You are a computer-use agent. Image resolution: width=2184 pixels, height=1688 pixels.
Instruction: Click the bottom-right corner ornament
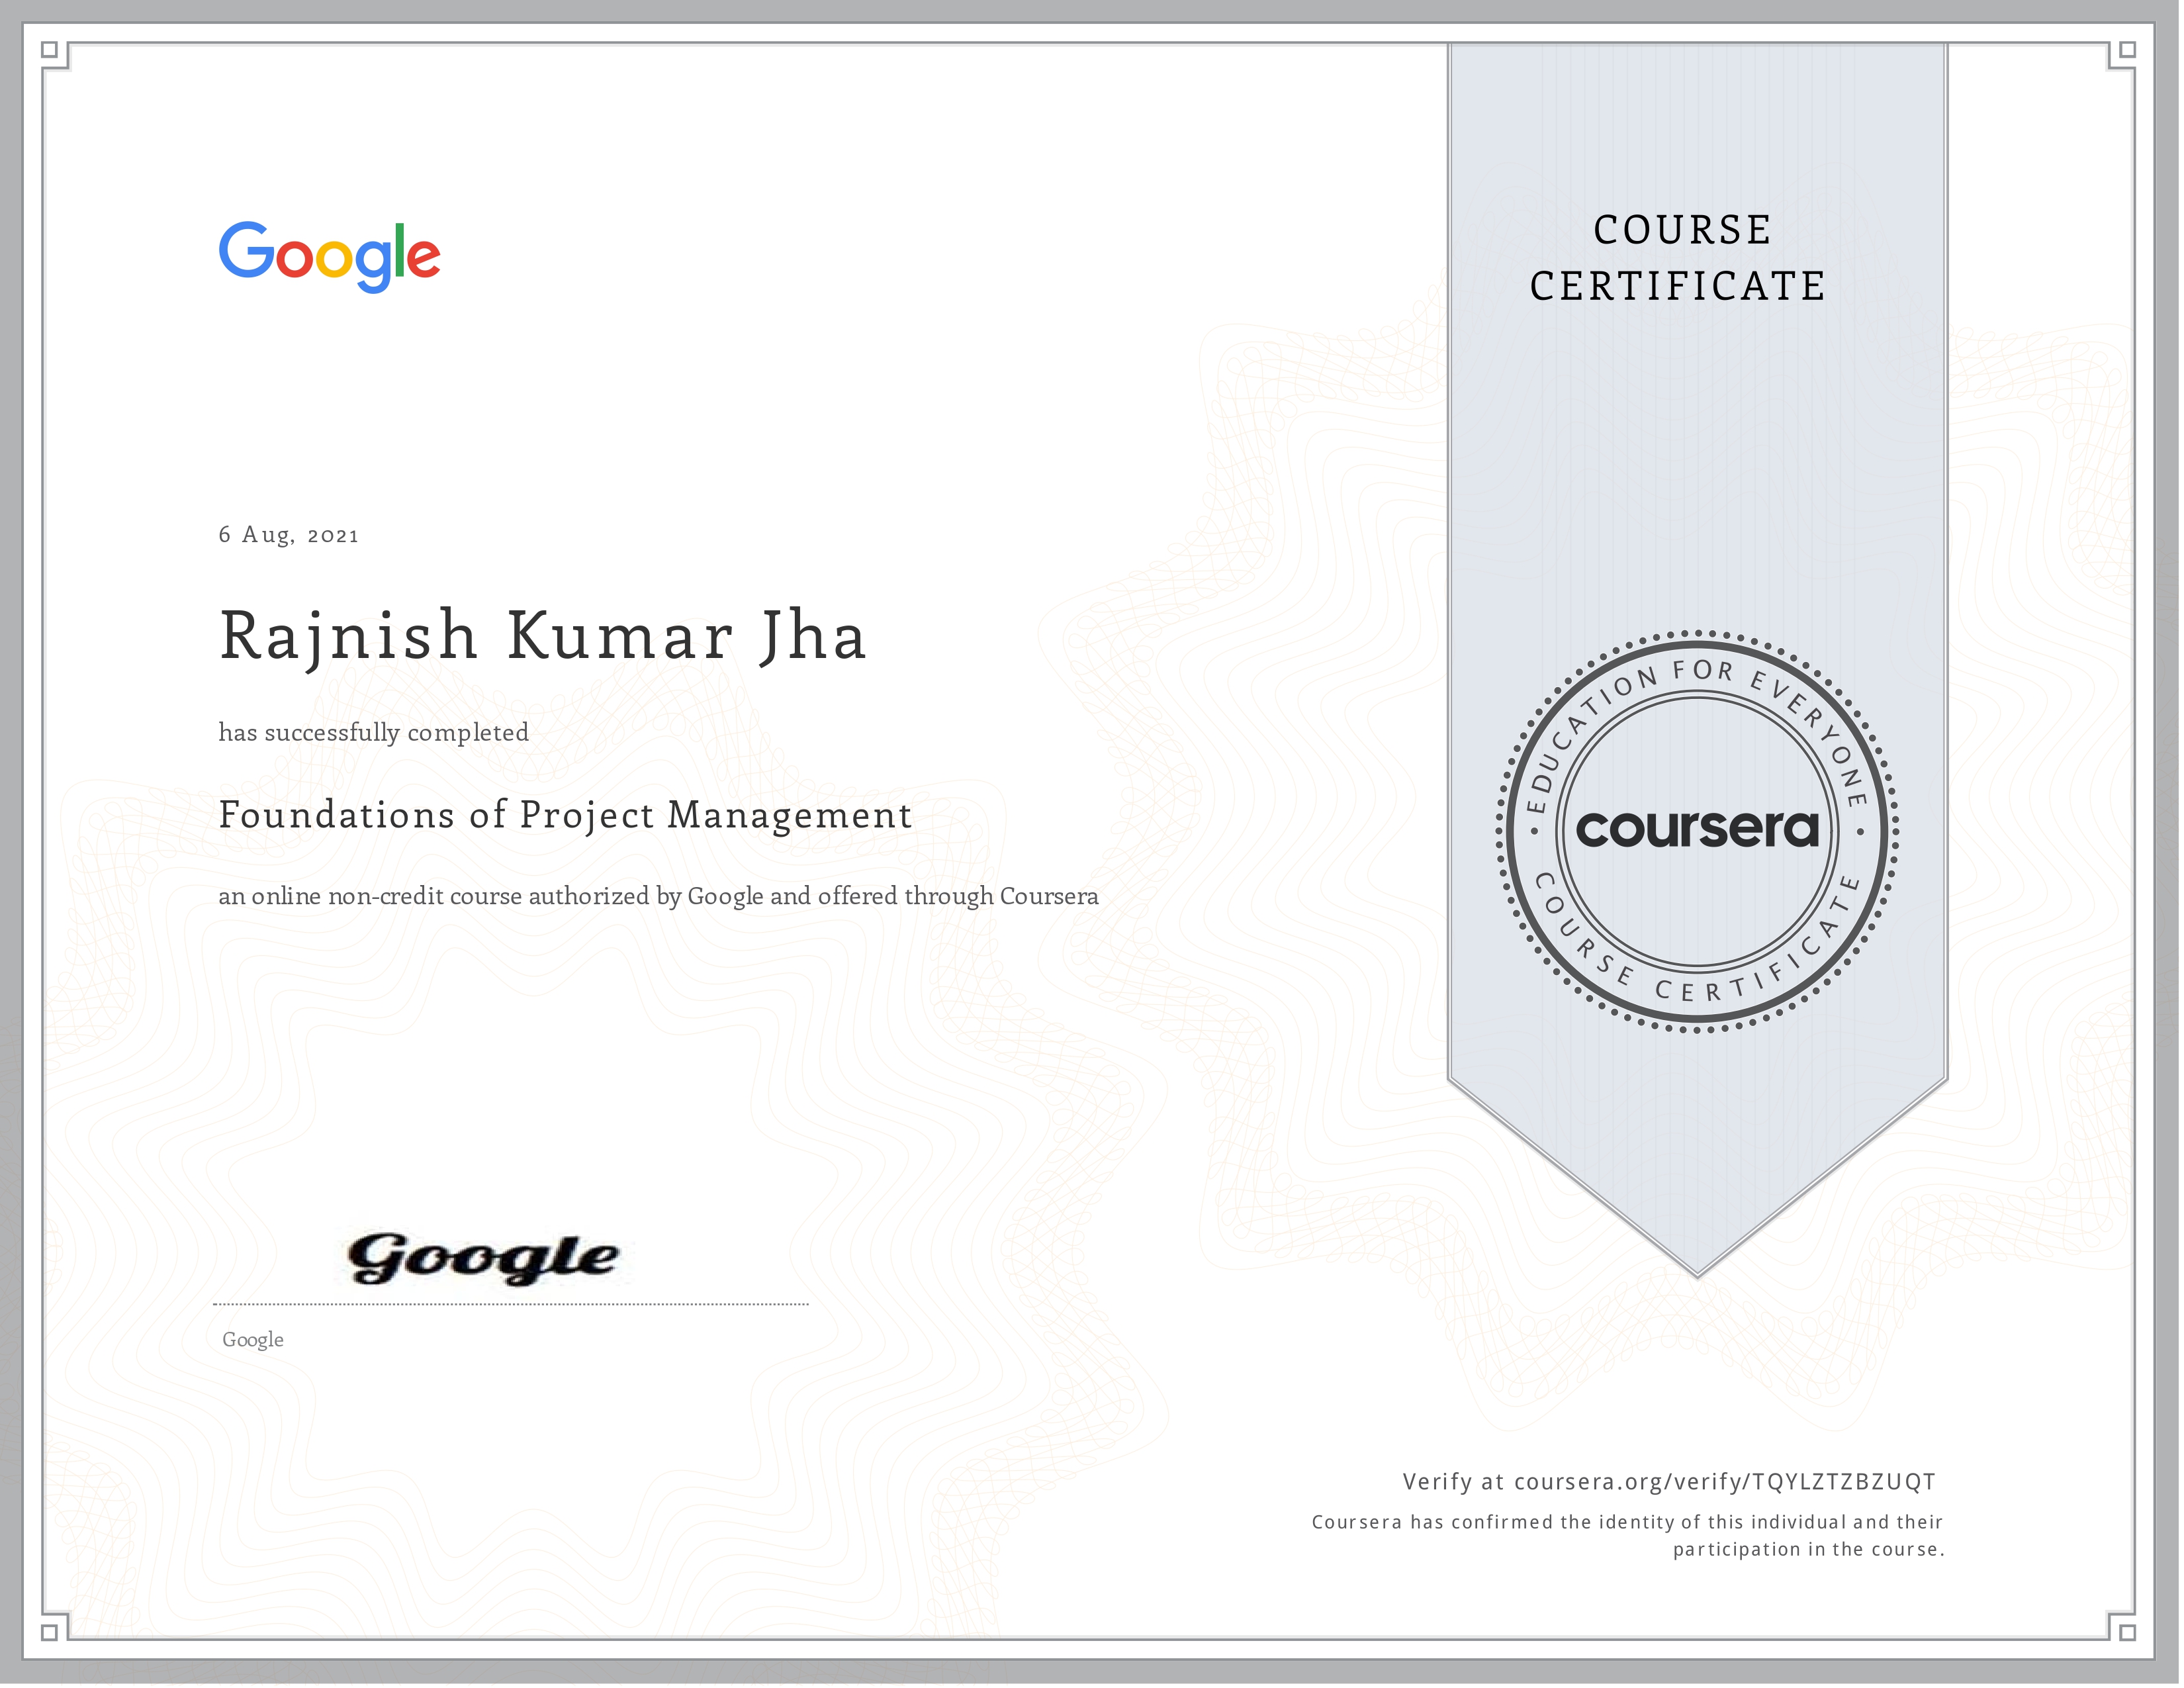pyautogui.click(x=2127, y=1632)
